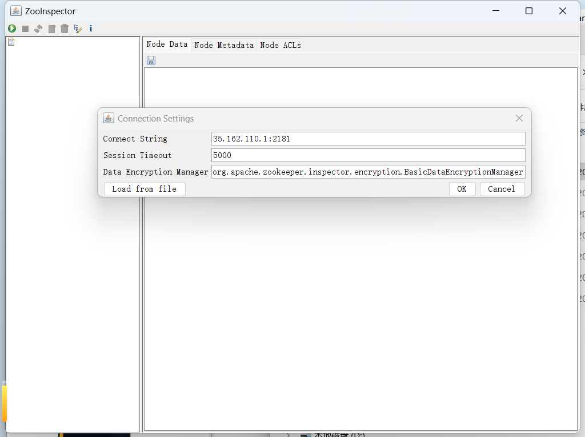Open the Node ACLs tab
This screenshot has height=437, width=585.
[x=281, y=45]
